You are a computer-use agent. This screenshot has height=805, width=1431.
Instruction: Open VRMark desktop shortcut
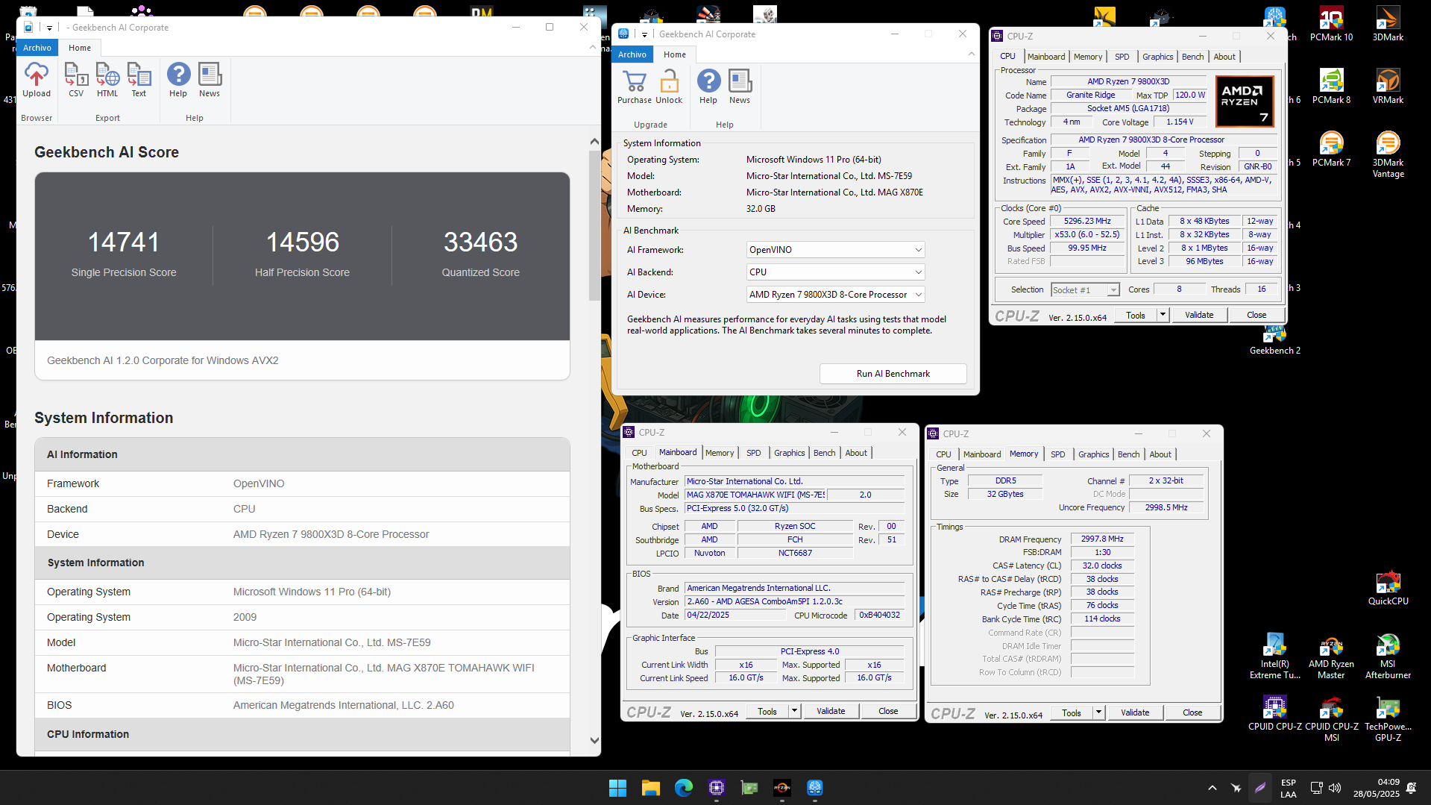point(1388,87)
